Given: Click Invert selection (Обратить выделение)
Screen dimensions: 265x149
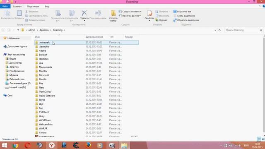Looking at the screenshot, I should click(186, 20).
